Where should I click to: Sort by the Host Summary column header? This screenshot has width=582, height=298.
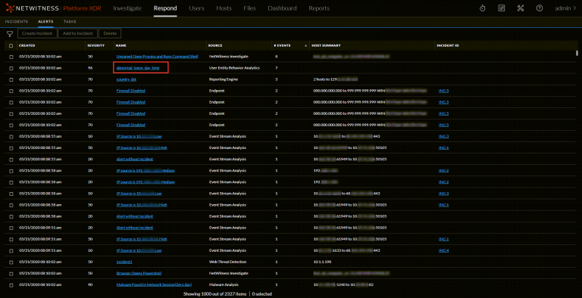coord(326,45)
